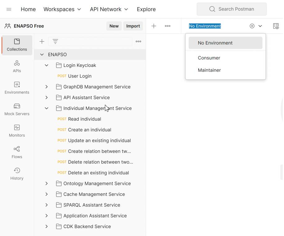The image size is (284, 236).
Task: Click the filter icon in the collections search
Action: pyautogui.click(x=55, y=42)
